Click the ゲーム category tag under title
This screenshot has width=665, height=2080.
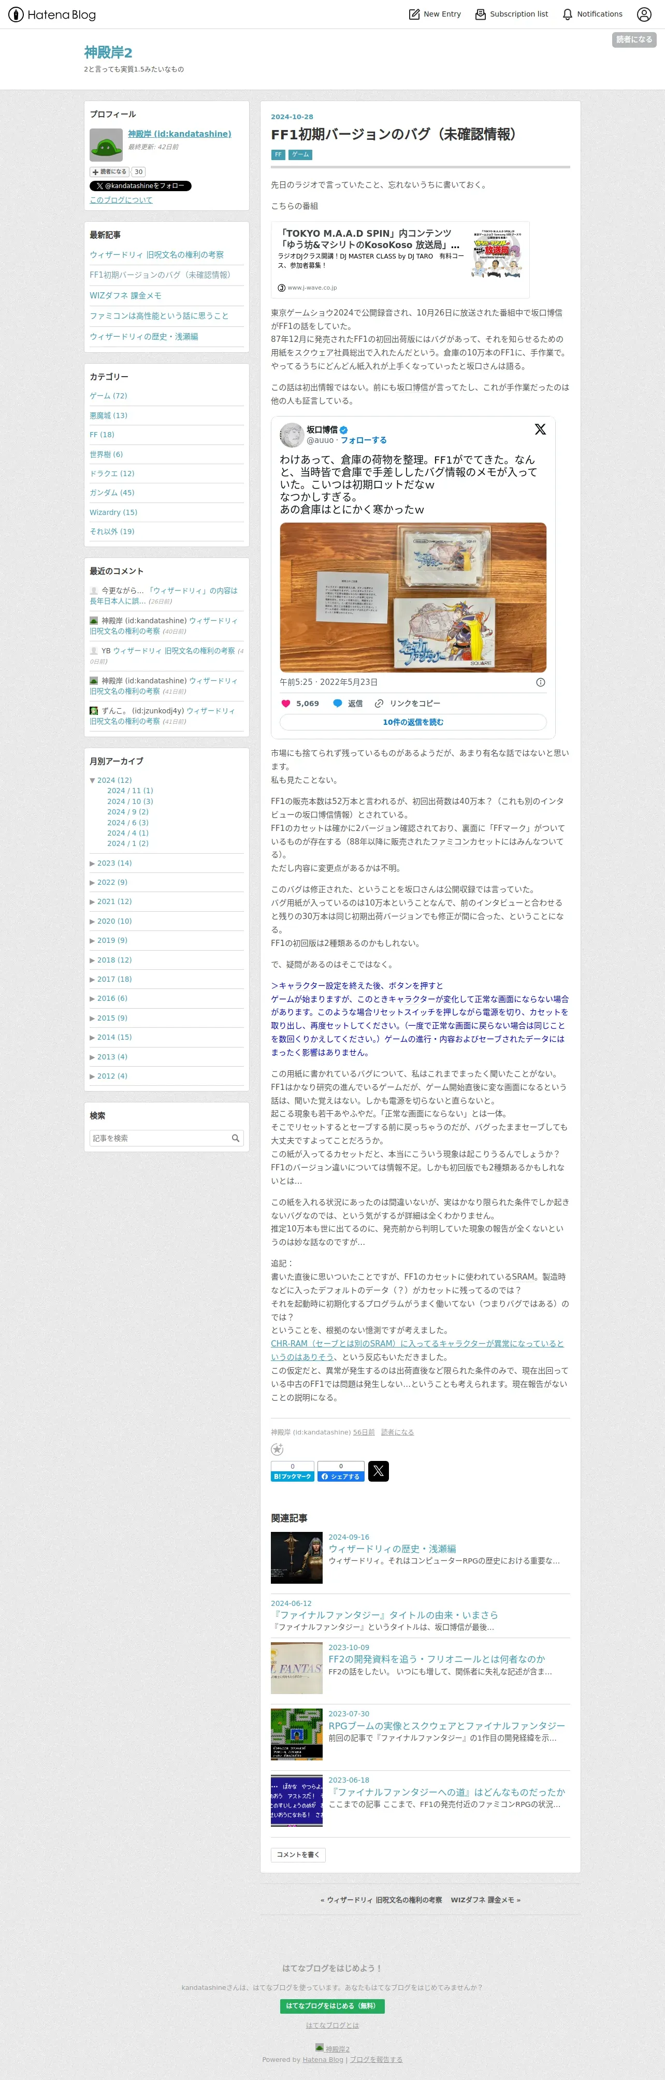[299, 154]
